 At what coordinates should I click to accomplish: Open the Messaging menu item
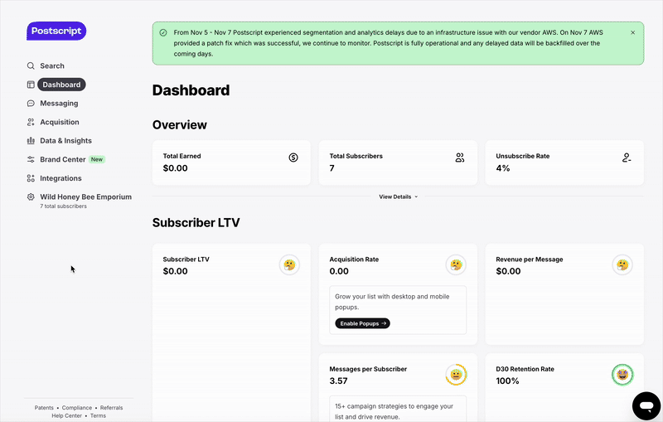coord(59,104)
